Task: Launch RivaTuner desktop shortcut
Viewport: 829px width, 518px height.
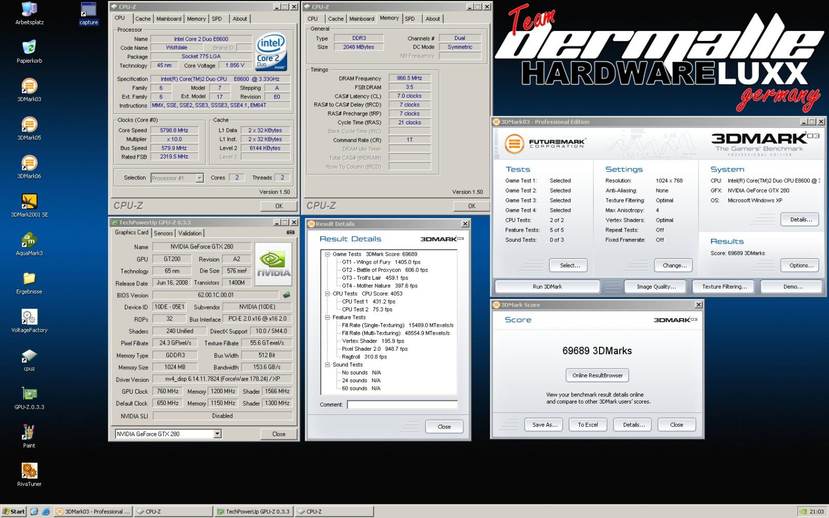Action: 30,475
